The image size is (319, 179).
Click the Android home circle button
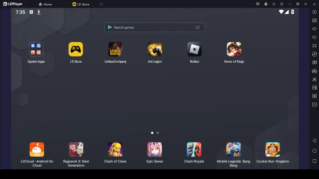pos(314,151)
